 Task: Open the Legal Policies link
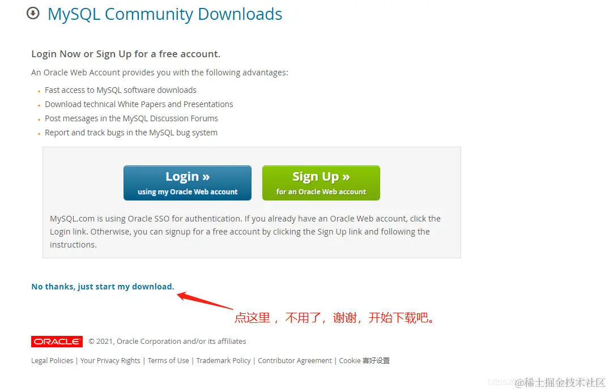click(52, 360)
